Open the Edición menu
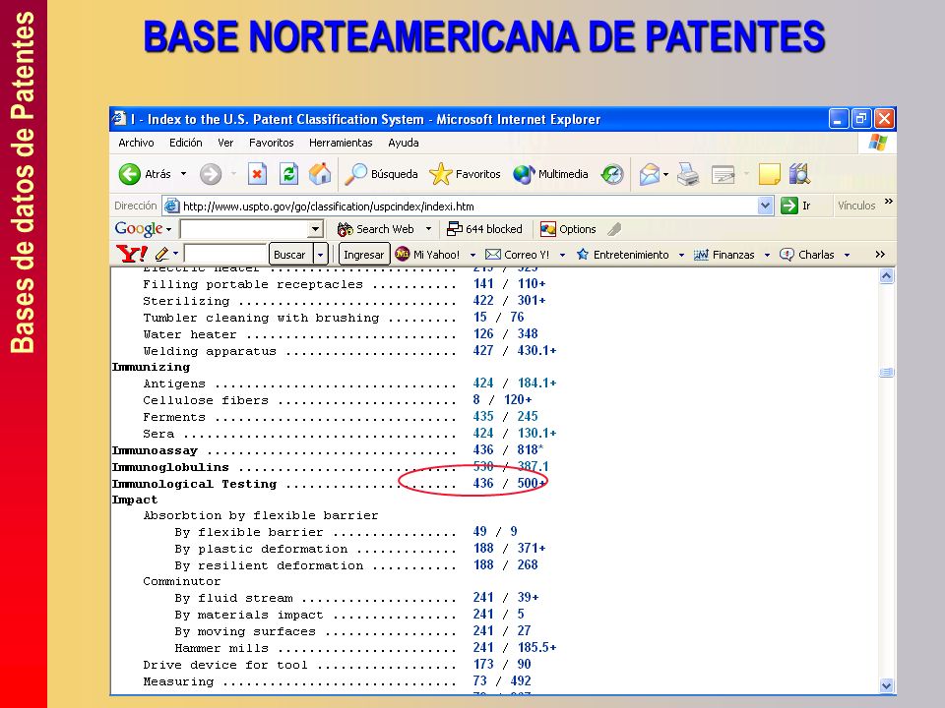The height and width of the screenshot is (708, 945). [x=186, y=143]
